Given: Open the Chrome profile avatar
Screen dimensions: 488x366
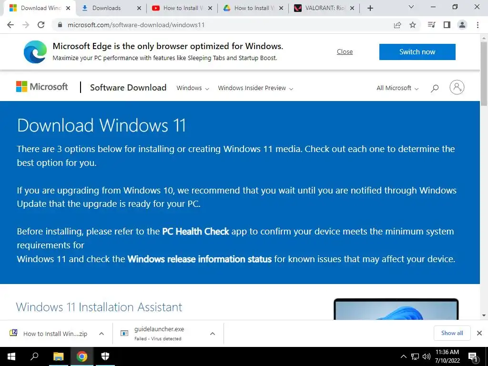Looking at the screenshot, I should 462,25.
